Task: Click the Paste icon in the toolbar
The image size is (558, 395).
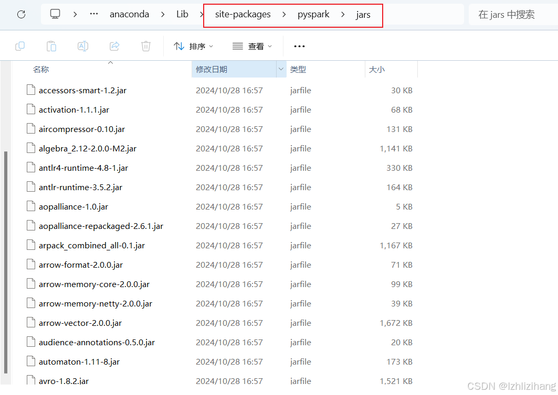Action: click(x=51, y=46)
